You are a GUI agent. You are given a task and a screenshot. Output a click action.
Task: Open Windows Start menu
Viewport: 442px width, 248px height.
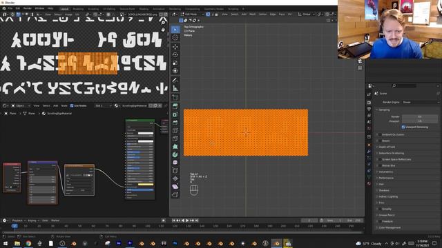6,243
